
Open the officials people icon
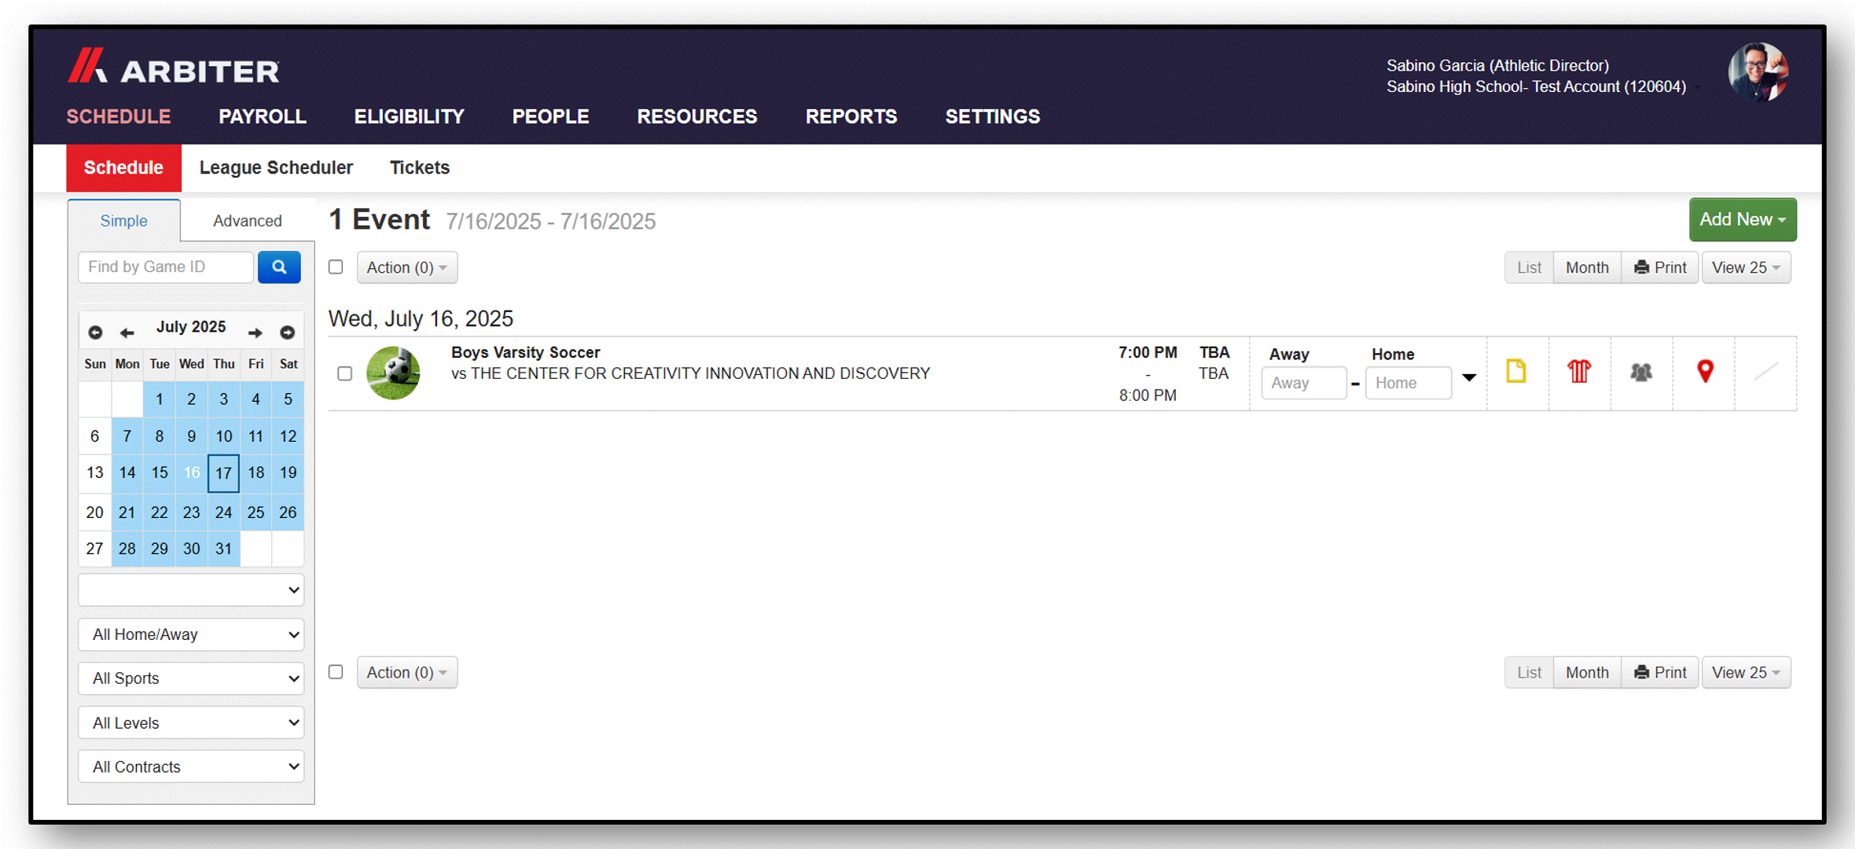[x=1641, y=372]
